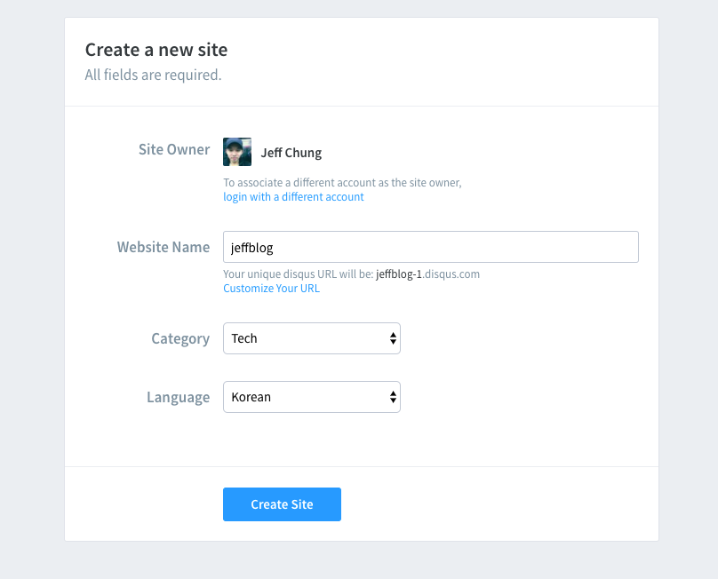The height and width of the screenshot is (579, 718).
Task: Open the Category dropdown showing Tech
Action: coord(302,338)
